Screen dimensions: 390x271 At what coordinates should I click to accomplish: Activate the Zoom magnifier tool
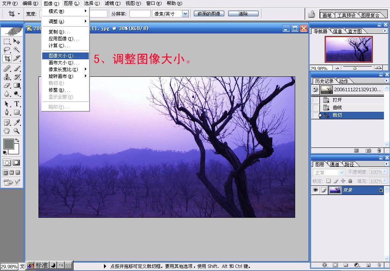[x=17, y=131]
